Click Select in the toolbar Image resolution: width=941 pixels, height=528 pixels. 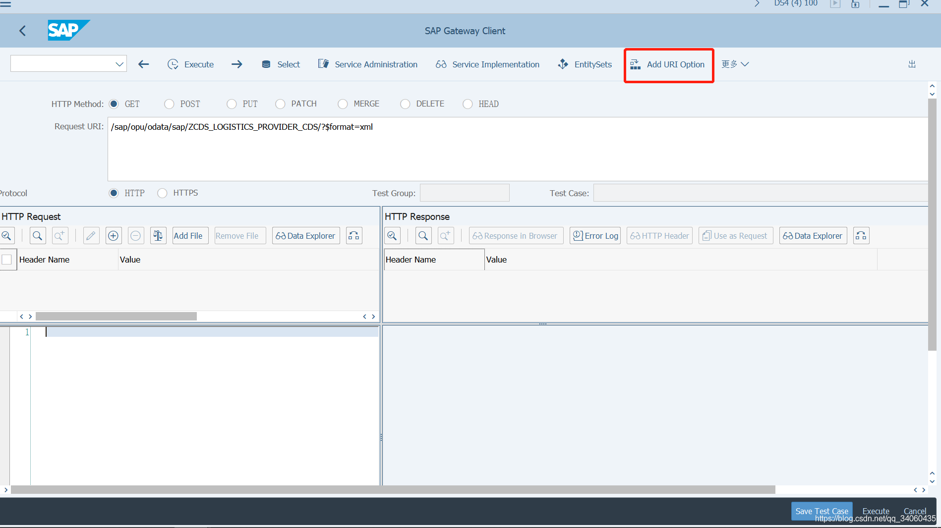[281, 64]
